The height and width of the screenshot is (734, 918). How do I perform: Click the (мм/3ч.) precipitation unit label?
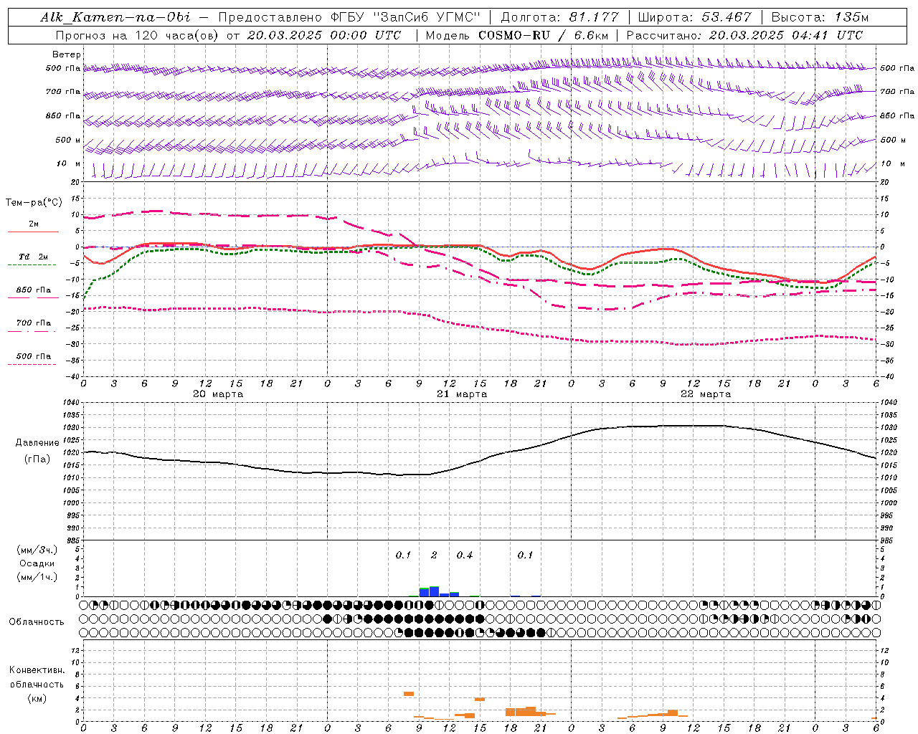pyautogui.click(x=37, y=550)
